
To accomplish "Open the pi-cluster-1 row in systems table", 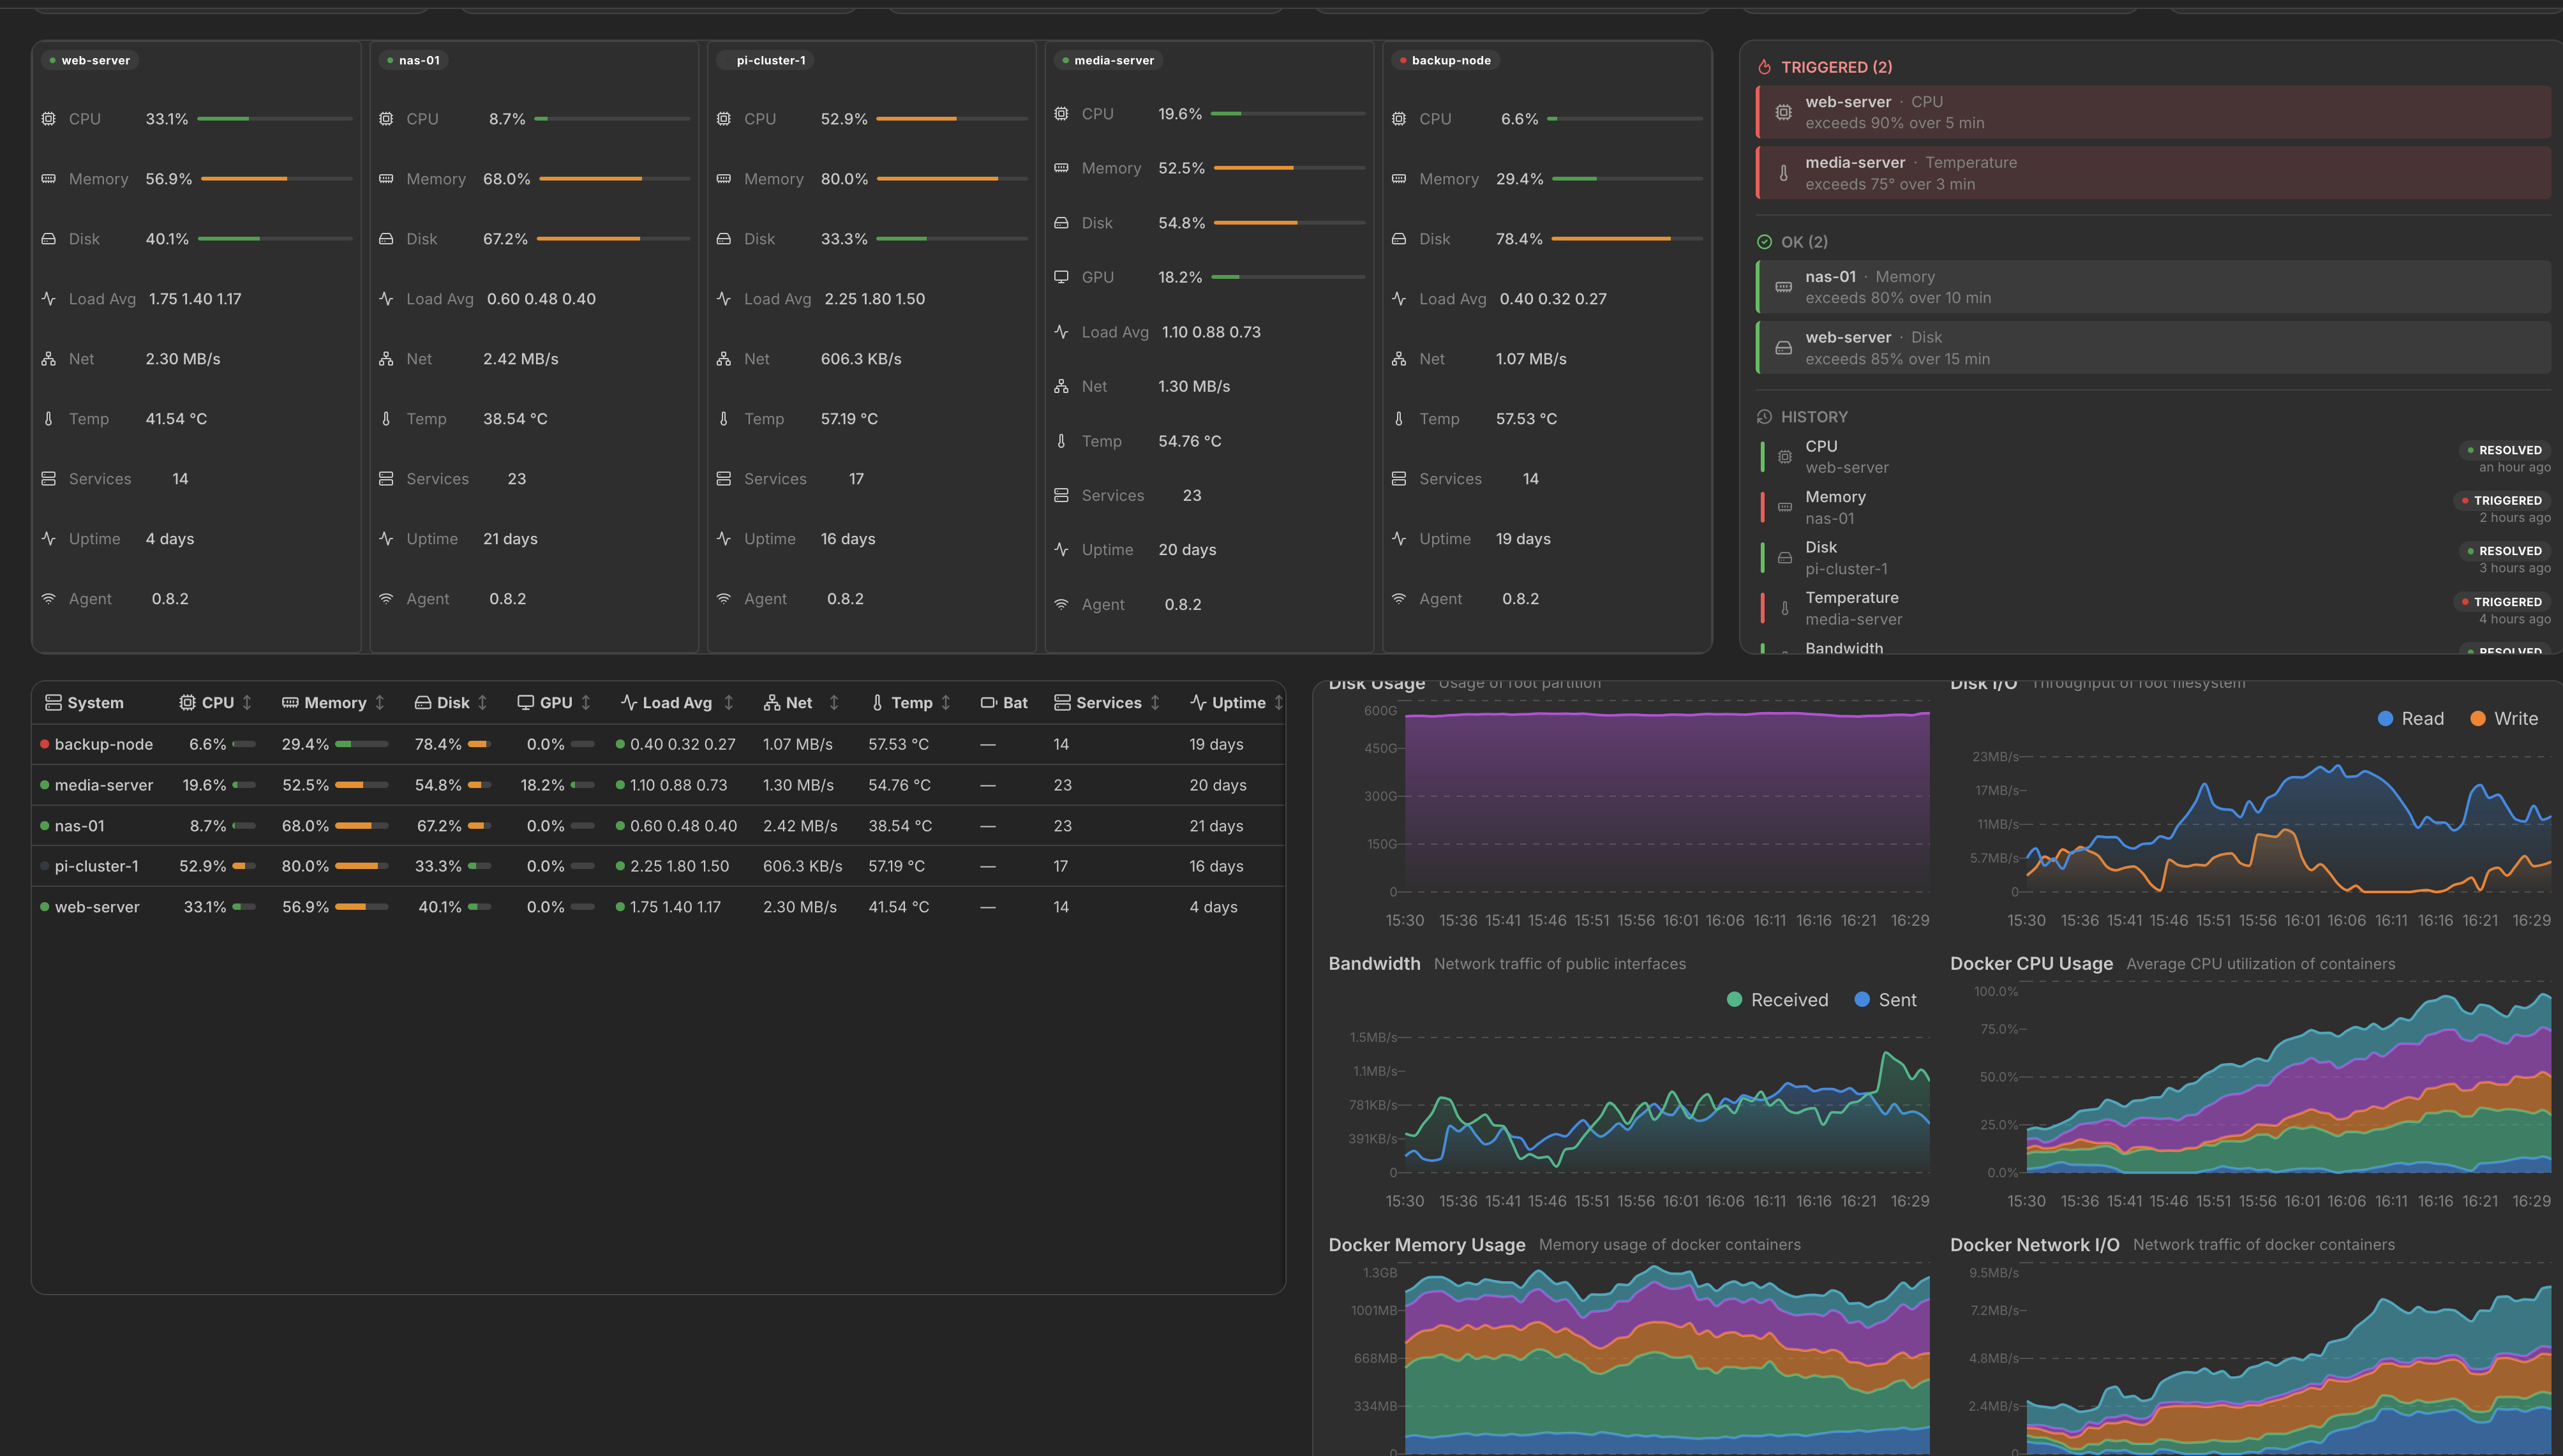I will tap(658, 866).
